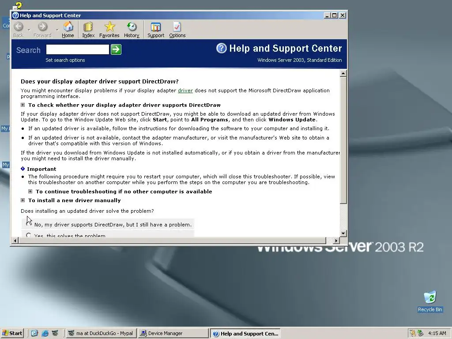Expand 'To install a new driver manually'
Viewport: 452px width, 339px height.
(23, 200)
